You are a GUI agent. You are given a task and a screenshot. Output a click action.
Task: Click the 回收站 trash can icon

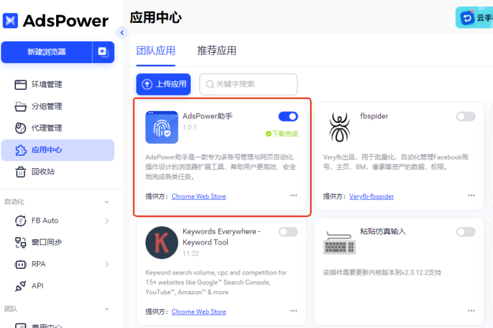(x=20, y=172)
